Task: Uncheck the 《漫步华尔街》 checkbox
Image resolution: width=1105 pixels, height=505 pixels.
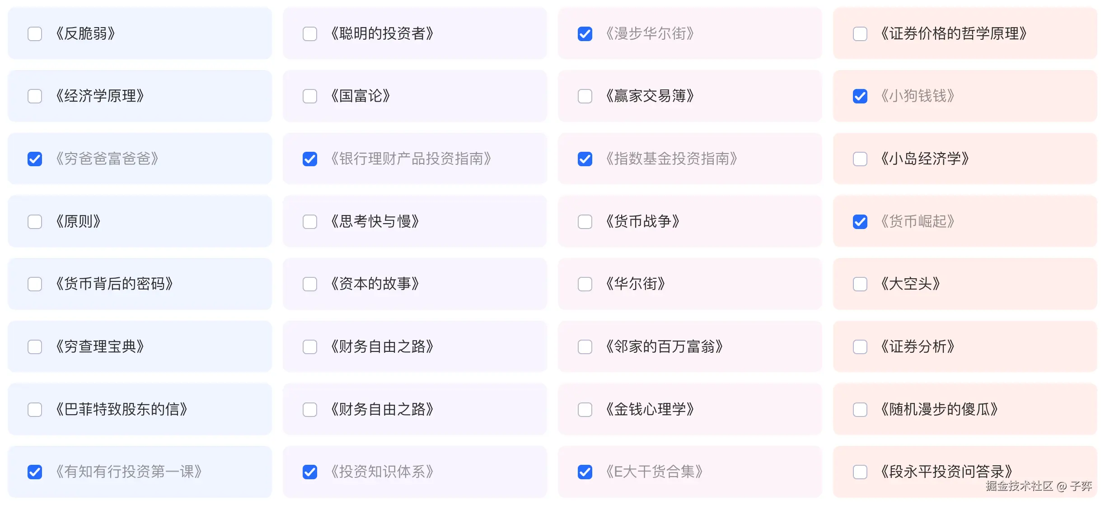Action: (585, 34)
